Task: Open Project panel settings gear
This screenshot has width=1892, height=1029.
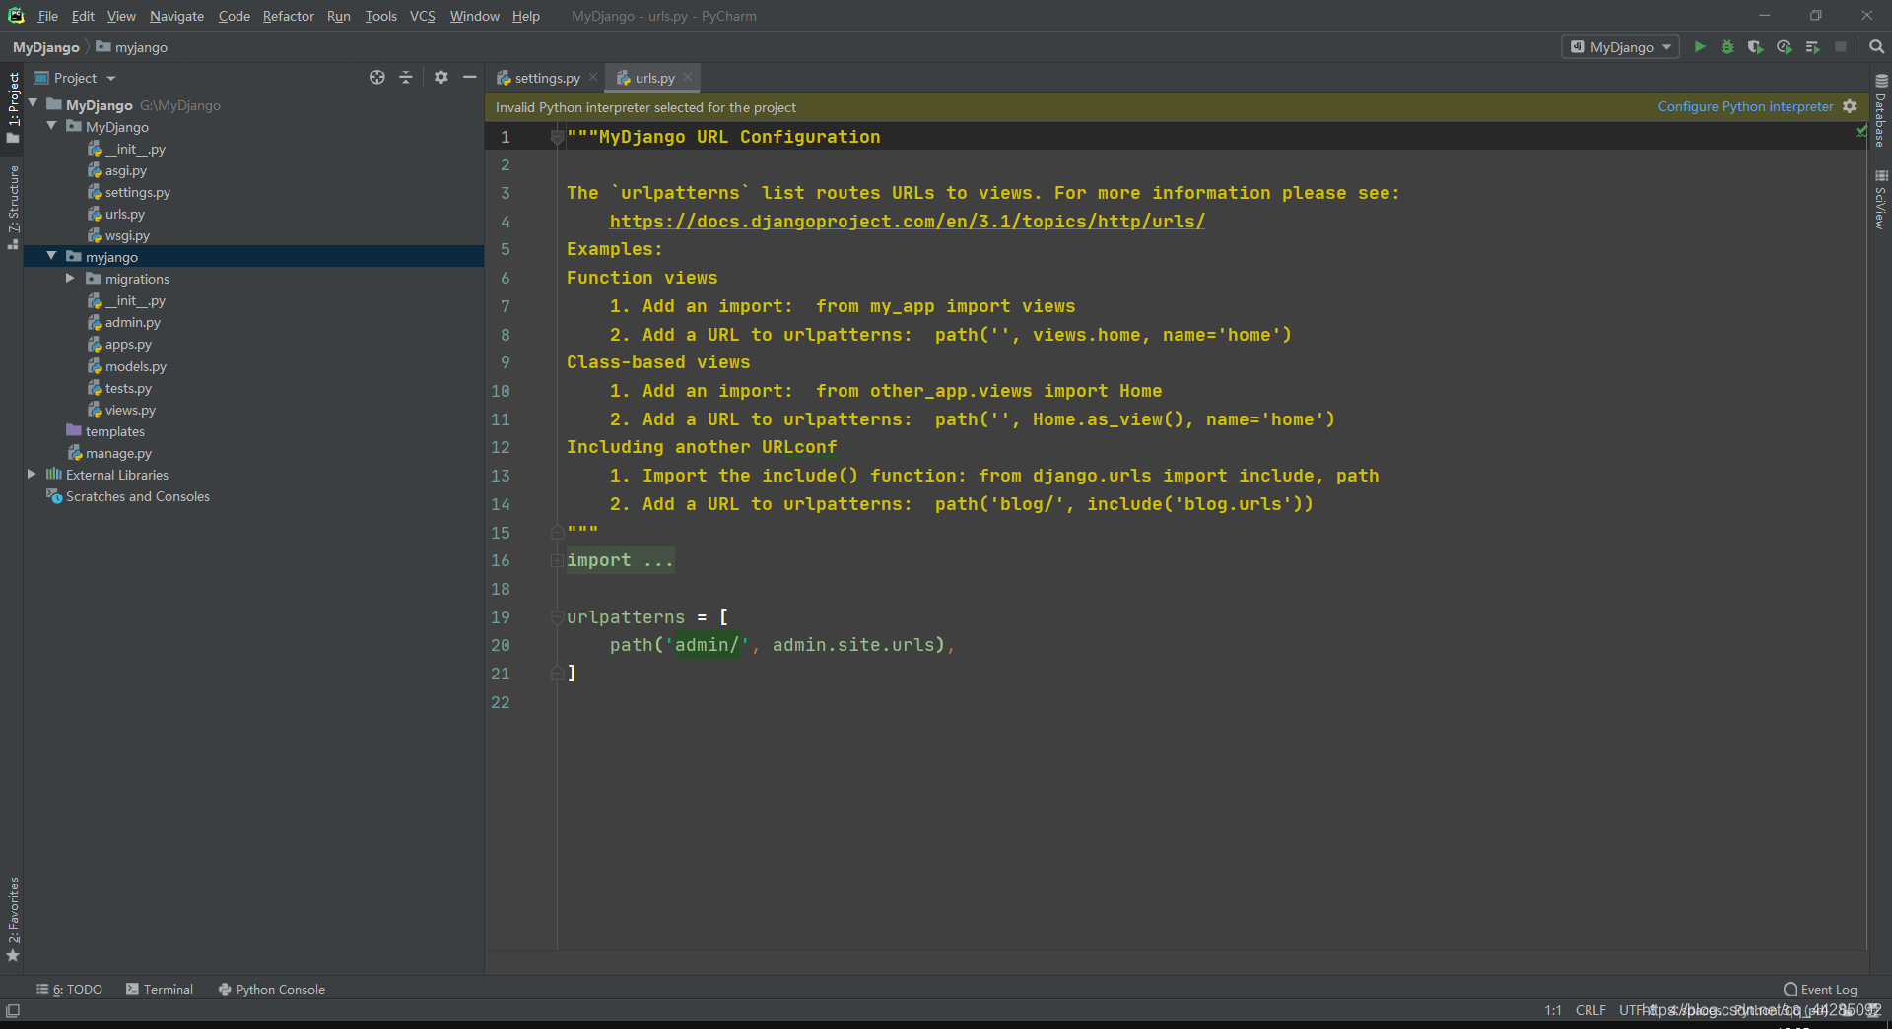Action: tap(441, 78)
